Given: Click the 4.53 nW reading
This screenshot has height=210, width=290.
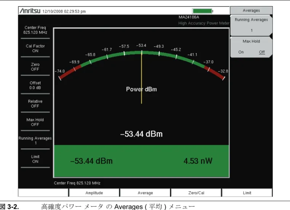Looking at the screenshot, I should click(x=198, y=161).
